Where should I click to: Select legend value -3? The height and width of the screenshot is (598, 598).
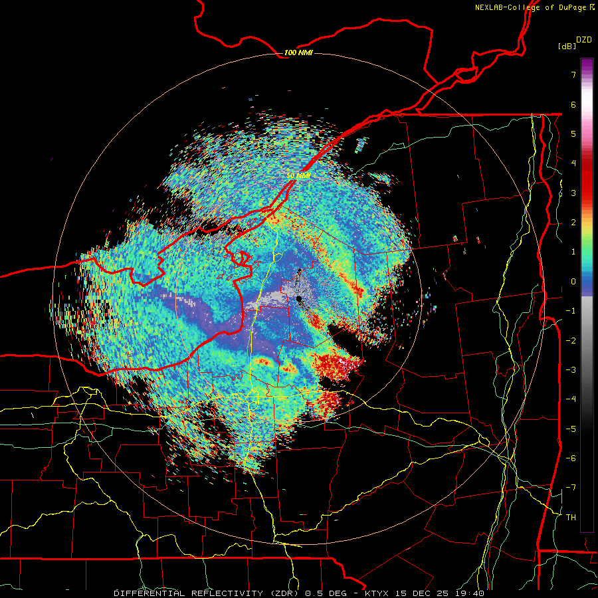click(x=571, y=370)
